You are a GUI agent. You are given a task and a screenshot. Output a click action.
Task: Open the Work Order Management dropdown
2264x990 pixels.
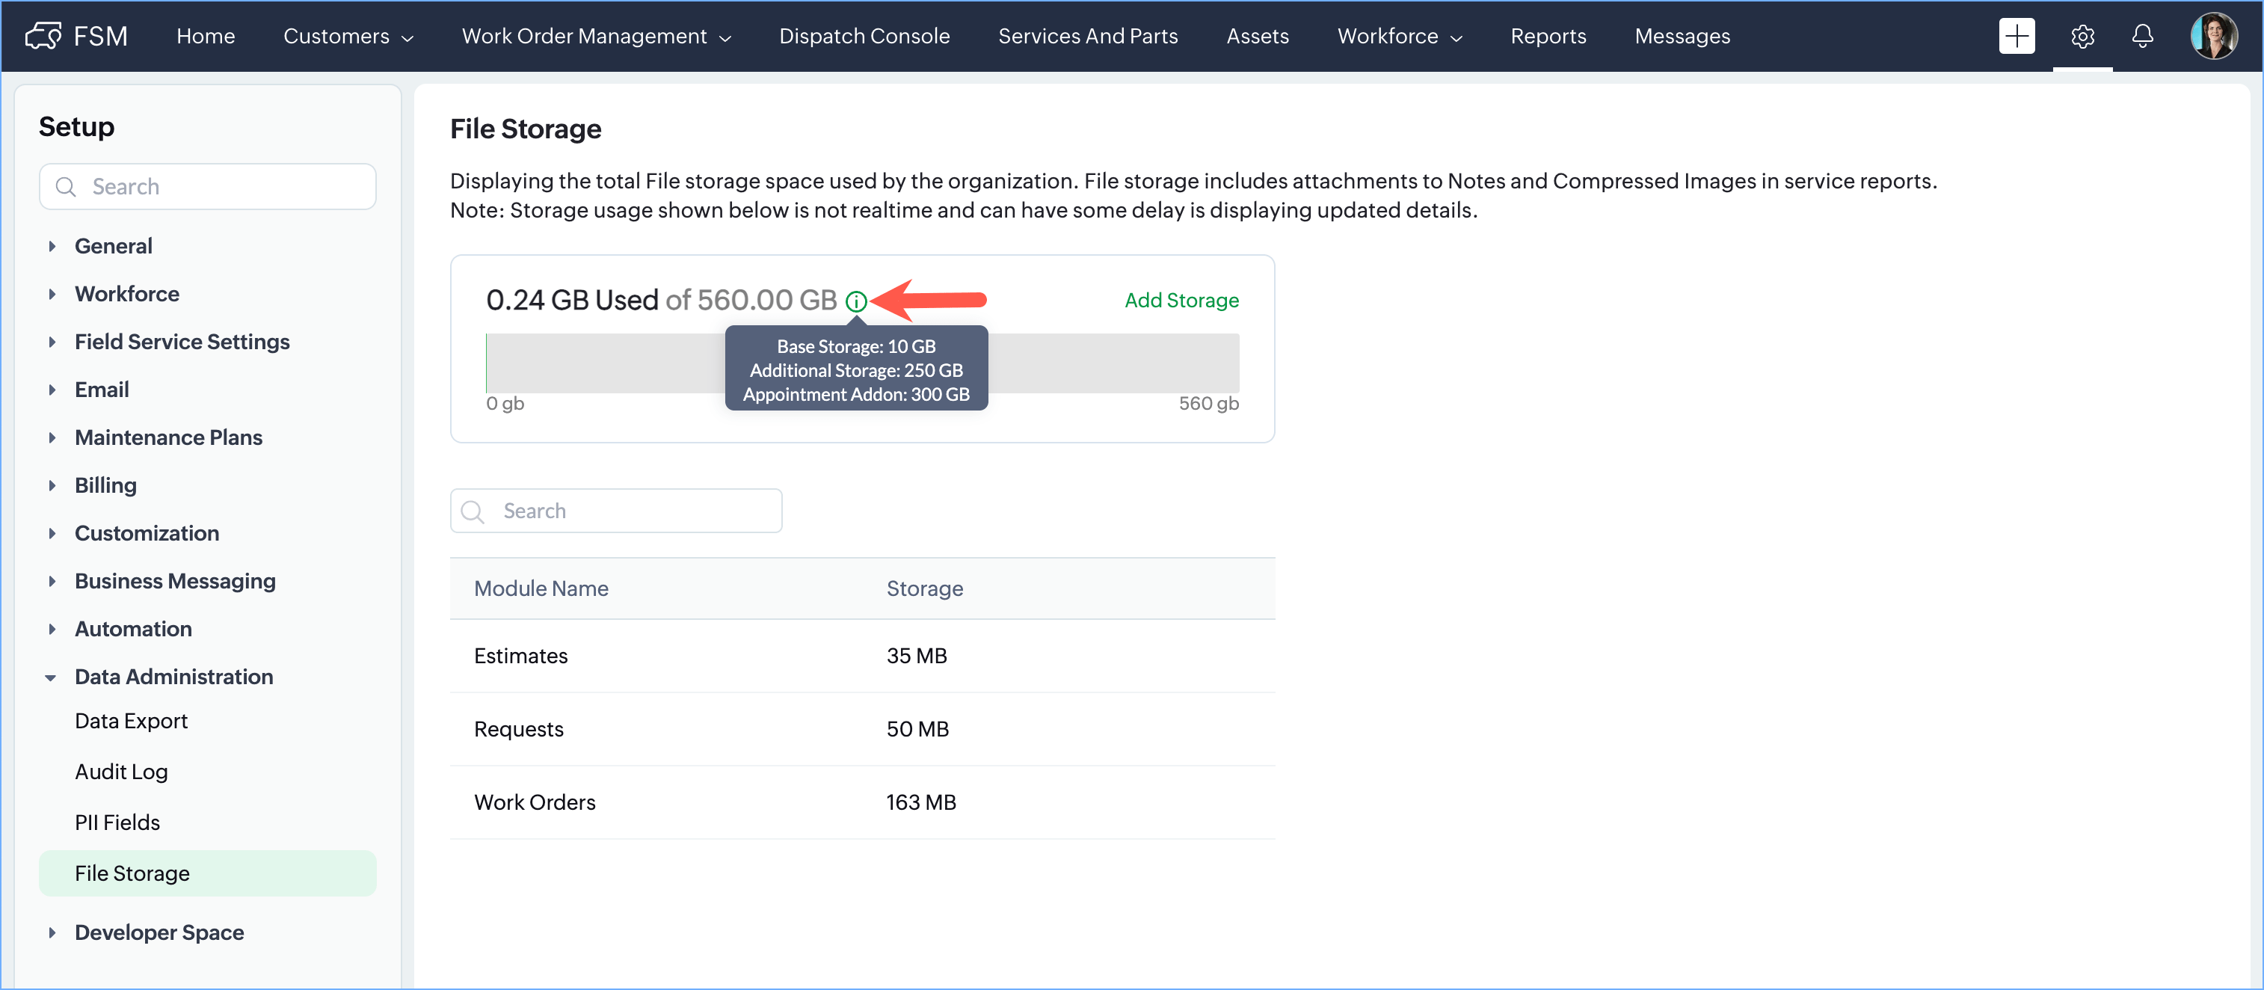(x=596, y=36)
